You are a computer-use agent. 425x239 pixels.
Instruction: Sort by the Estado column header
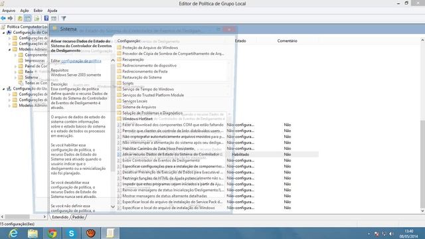[x=240, y=40]
